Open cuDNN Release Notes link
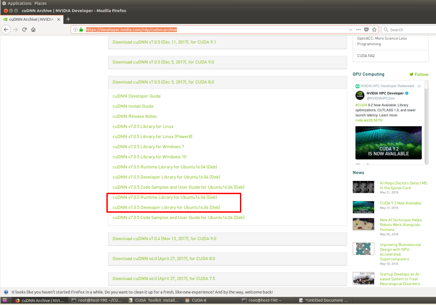This screenshot has height=305, width=436. pyautogui.click(x=134, y=116)
